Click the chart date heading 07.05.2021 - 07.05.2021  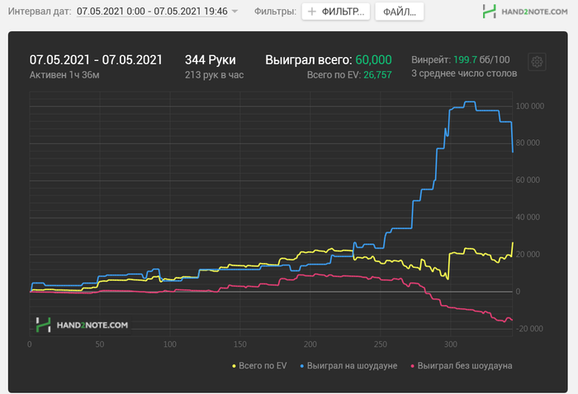point(96,60)
